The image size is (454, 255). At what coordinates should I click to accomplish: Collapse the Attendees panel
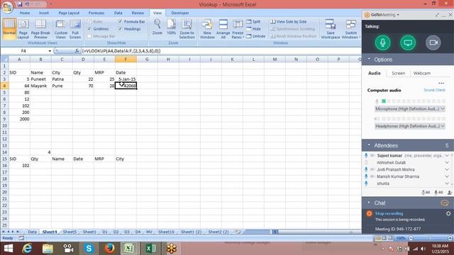pyautogui.click(x=369, y=145)
